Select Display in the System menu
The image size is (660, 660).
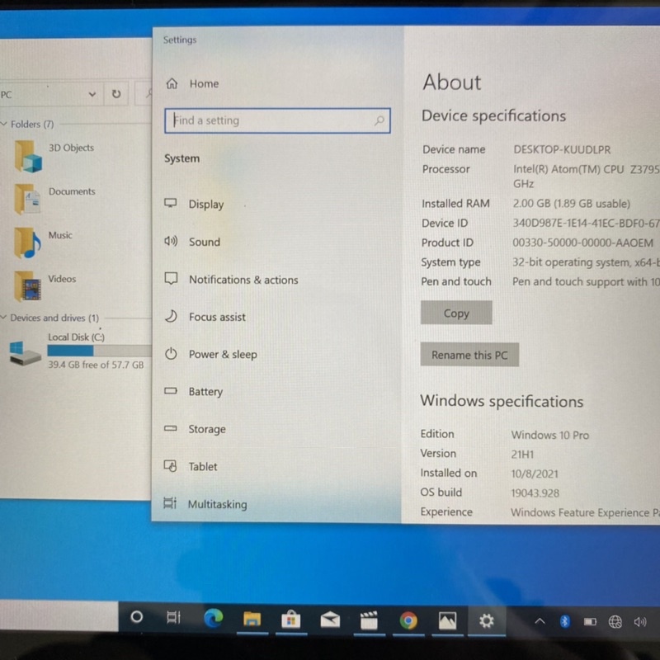(205, 205)
